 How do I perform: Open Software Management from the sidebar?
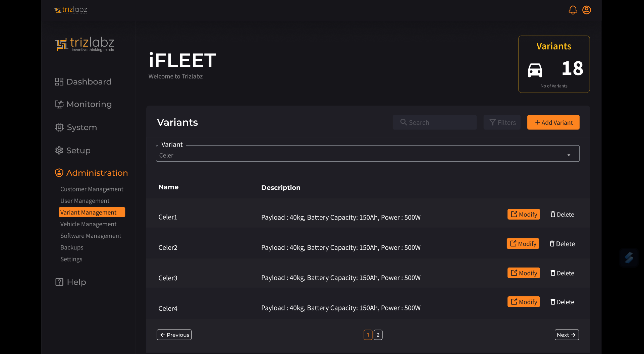click(91, 236)
